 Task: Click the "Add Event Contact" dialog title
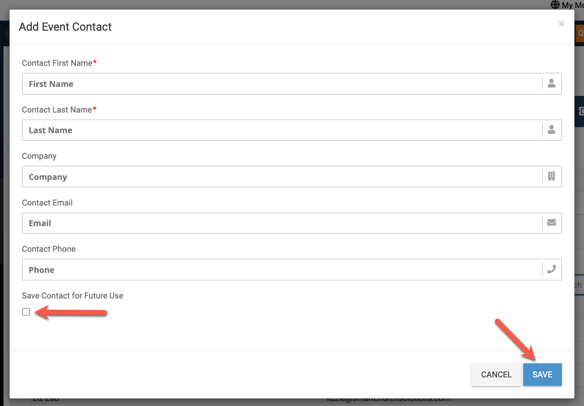click(65, 27)
